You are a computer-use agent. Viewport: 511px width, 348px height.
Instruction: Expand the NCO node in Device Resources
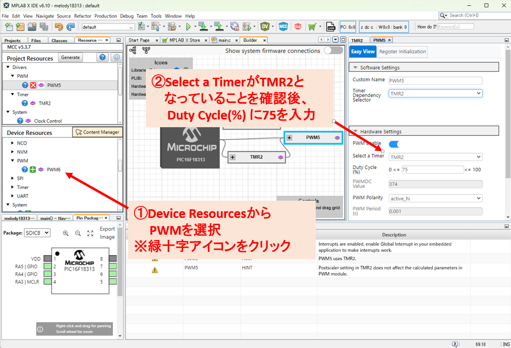pyautogui.click(x=12, y=143)
